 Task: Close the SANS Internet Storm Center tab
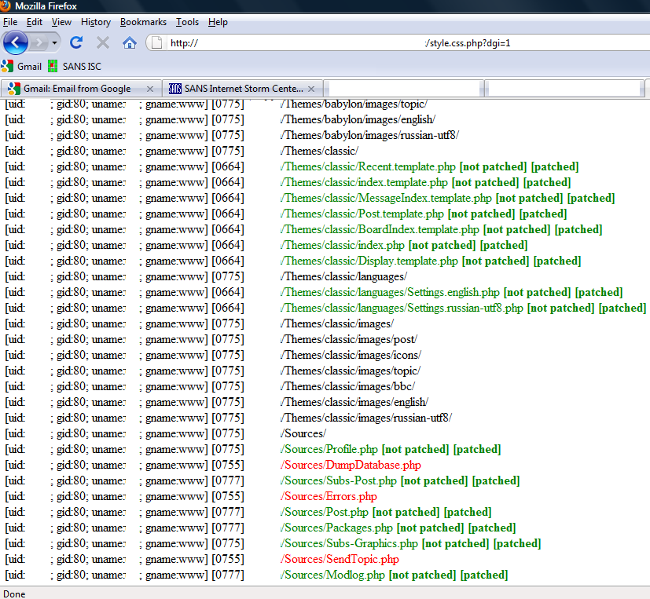click(x=311, y=89)
